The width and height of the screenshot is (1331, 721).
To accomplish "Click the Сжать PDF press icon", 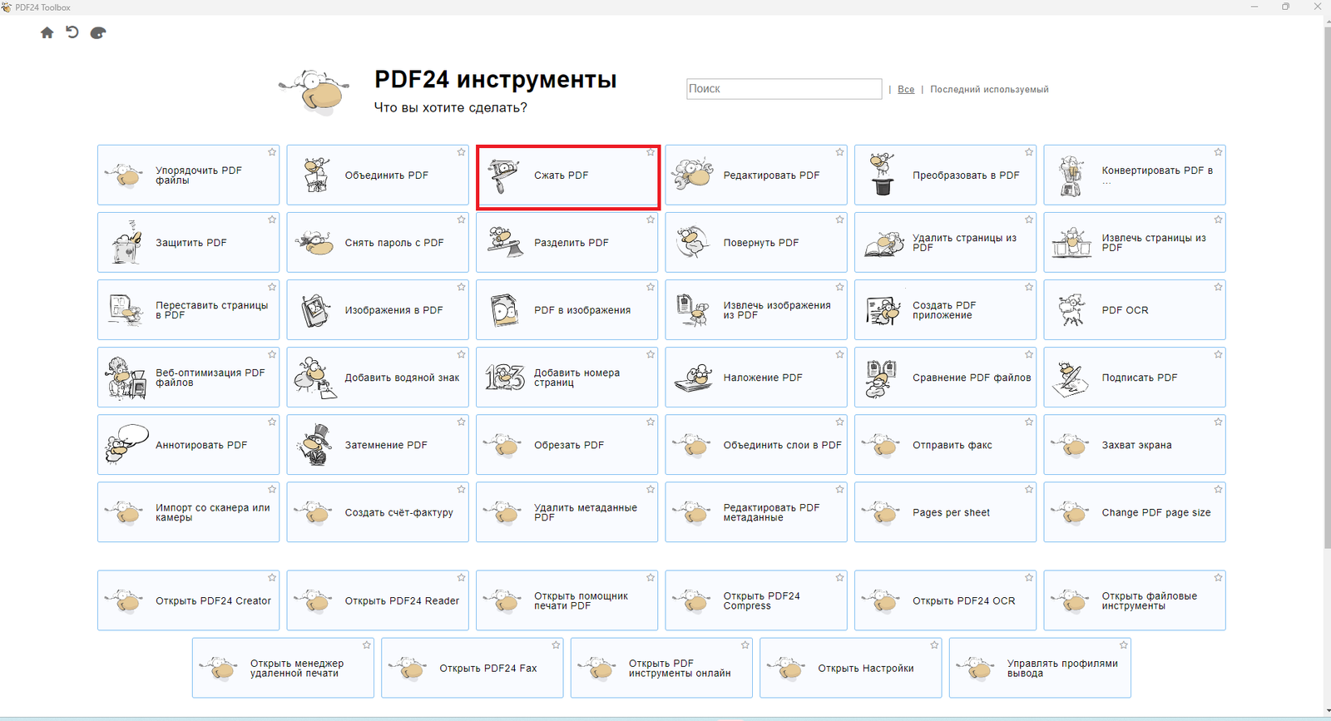I will 504,175.
